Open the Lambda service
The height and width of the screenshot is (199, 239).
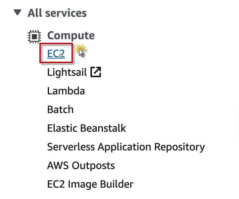pyautogui.click(x=66, y=91)
